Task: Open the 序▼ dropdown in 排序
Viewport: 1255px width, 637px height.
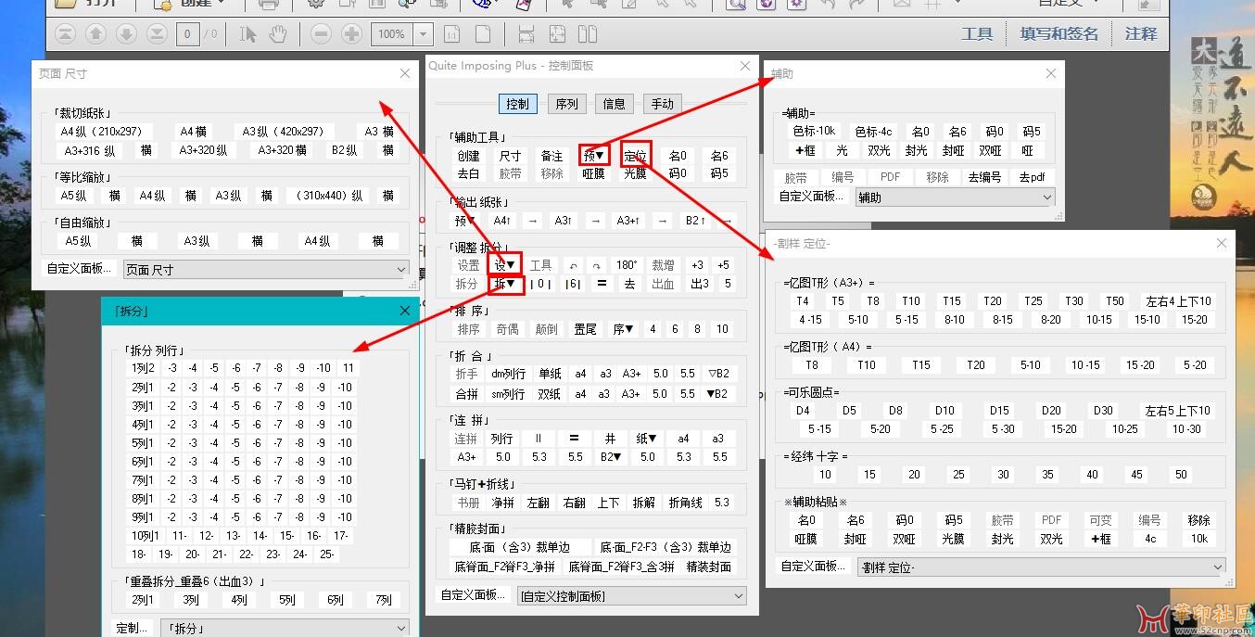Action: (x=623, y=329)
